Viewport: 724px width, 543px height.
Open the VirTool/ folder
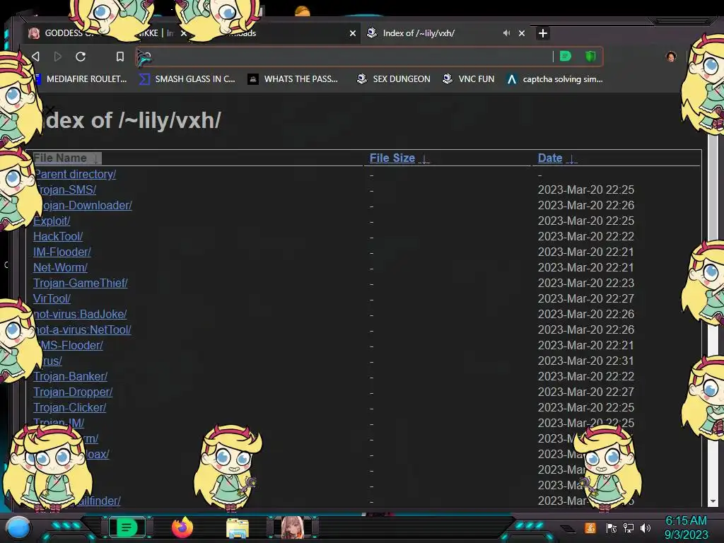(52, 299)
